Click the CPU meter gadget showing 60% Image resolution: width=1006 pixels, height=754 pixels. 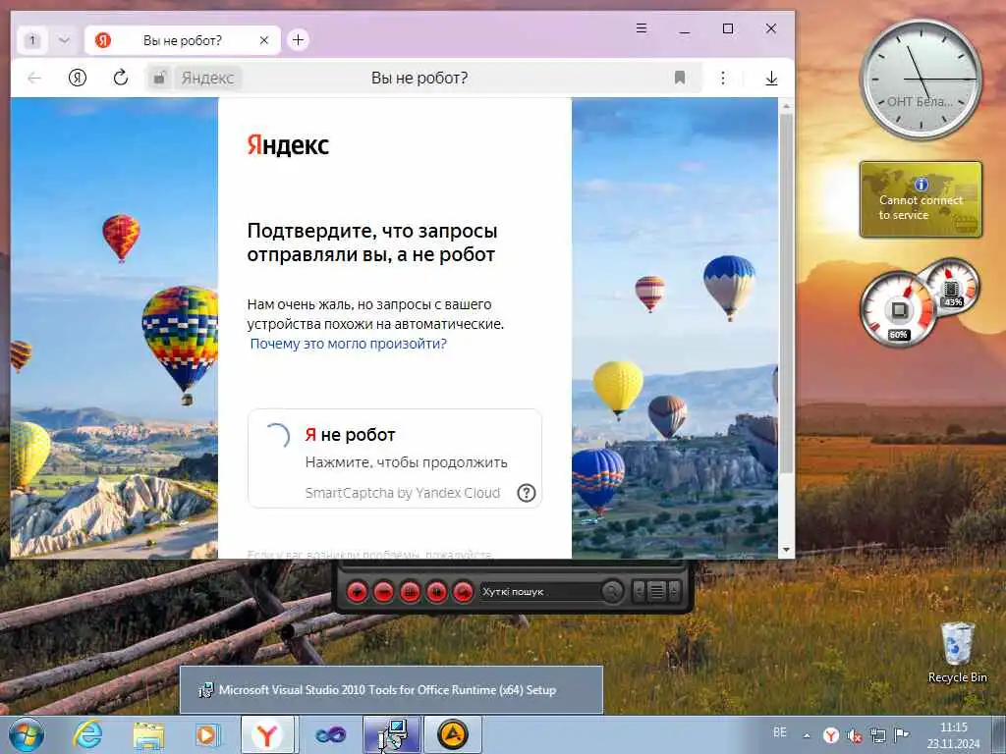(898, 310)
